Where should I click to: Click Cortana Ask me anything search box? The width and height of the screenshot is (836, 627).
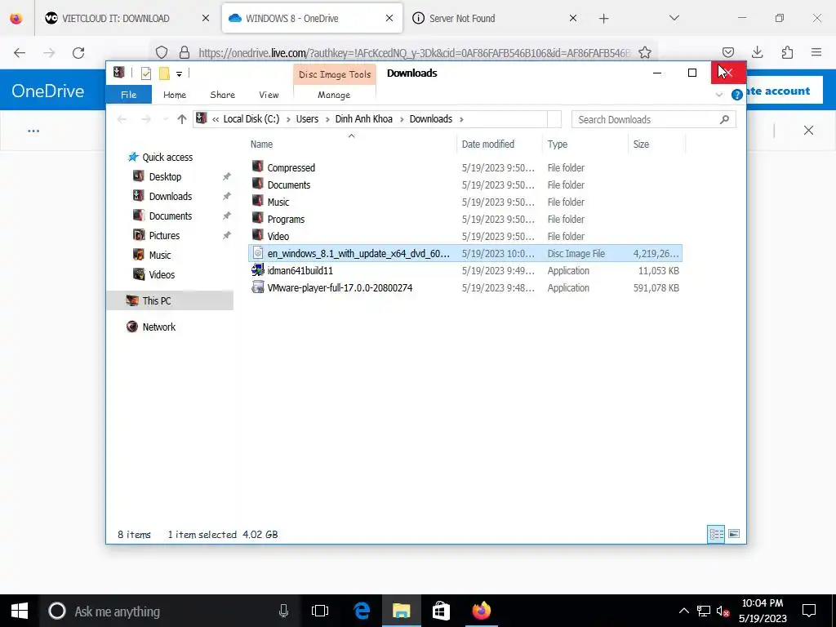[x=168, y=611]
